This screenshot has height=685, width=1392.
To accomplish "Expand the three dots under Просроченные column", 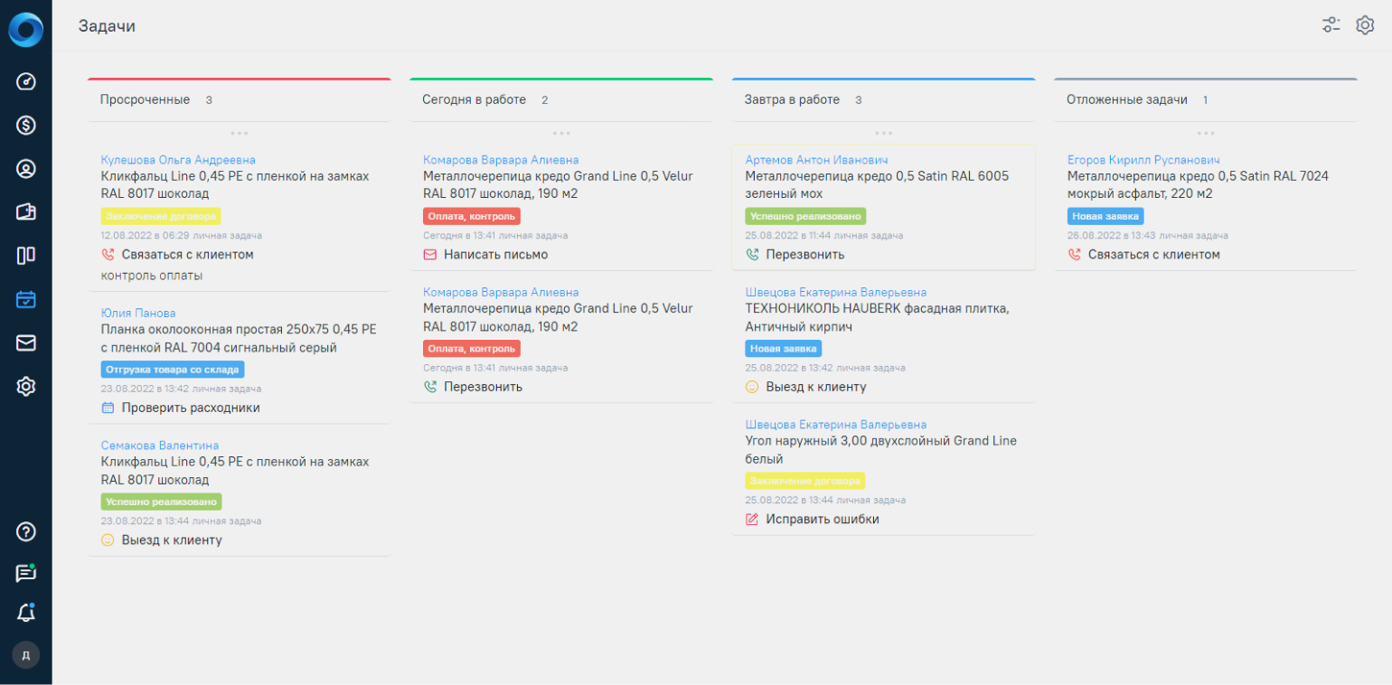I will pos(240,133).
